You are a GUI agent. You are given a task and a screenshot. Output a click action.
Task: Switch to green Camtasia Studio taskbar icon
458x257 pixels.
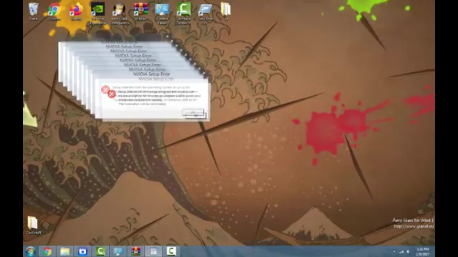pos(100,251)
